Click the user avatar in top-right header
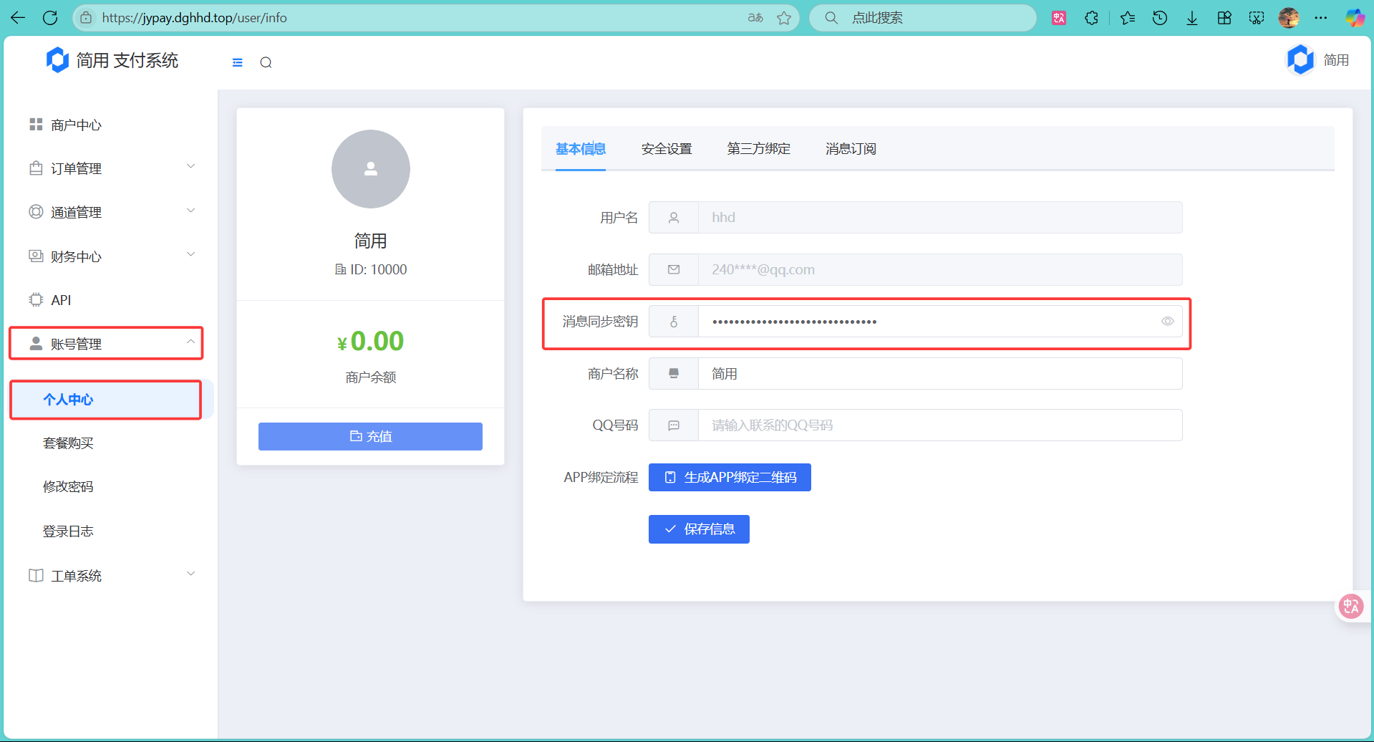Image resolution: width=1374 pixels, height=742 pixels. coord(1300,60)
